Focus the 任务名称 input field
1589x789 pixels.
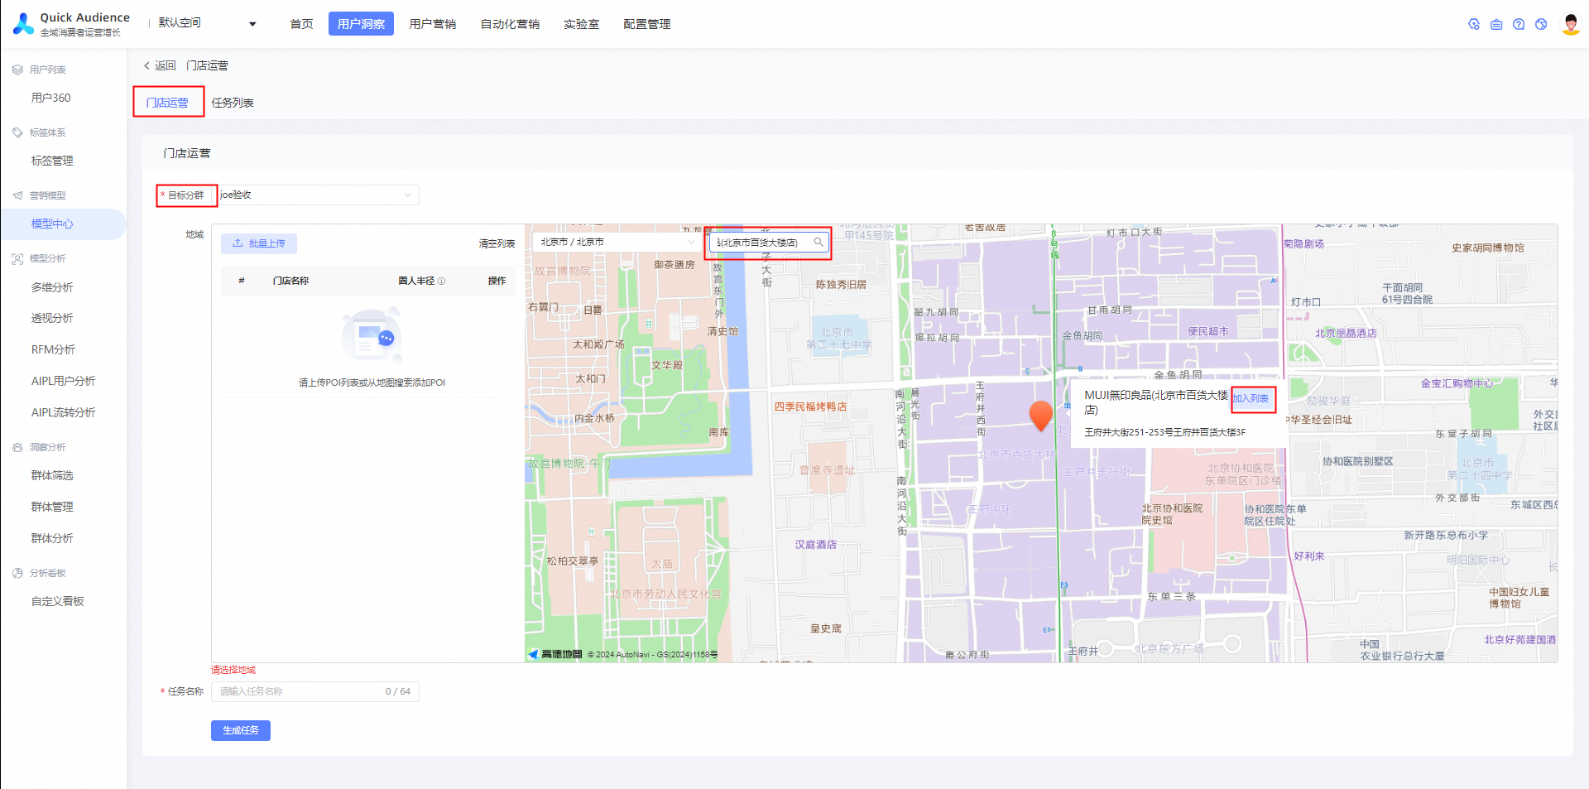point(315,691)
